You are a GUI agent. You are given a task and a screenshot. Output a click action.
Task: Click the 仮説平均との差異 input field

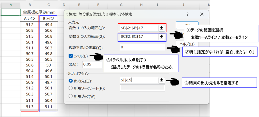[142, 47]
